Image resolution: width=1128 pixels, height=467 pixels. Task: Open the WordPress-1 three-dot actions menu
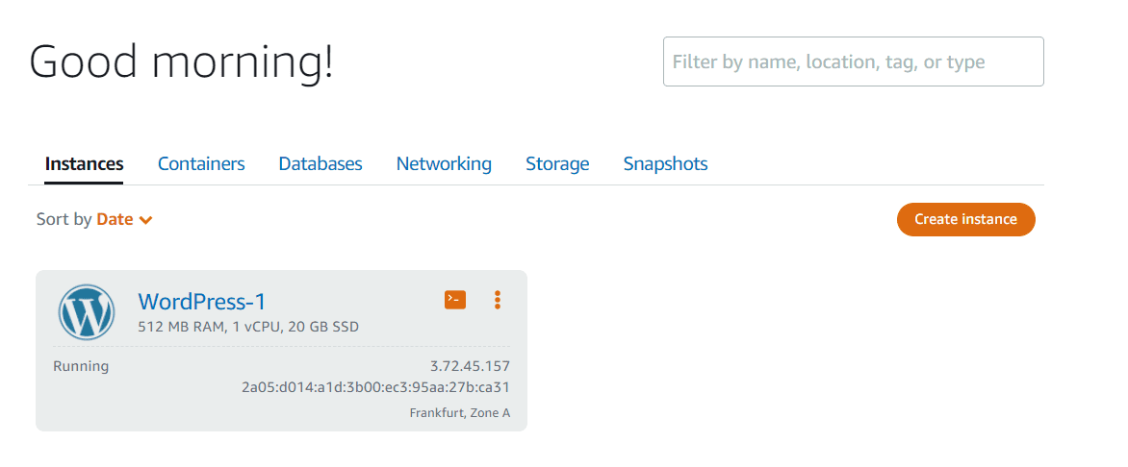coord(498,300)
